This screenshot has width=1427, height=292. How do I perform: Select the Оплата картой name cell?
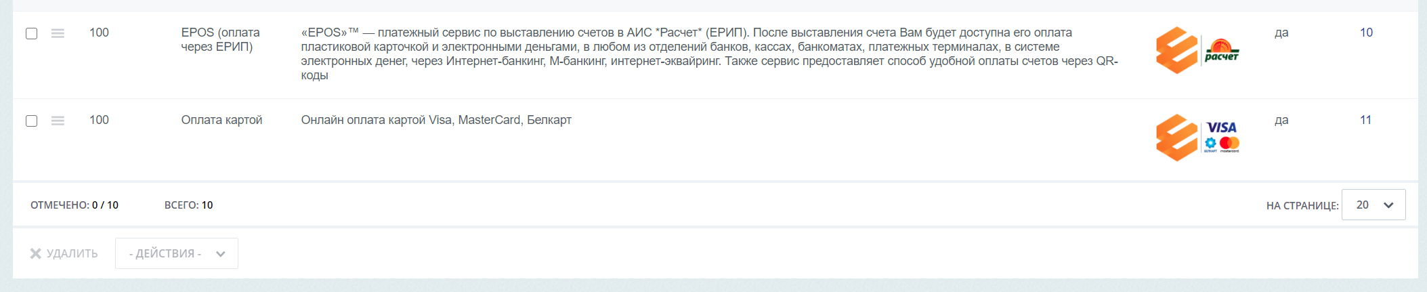tap(221, 120)
